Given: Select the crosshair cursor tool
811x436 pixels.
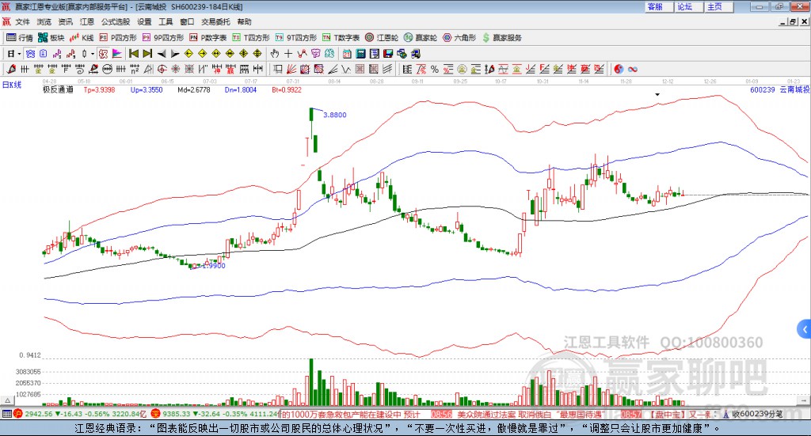Looking at the screenshot, I should point(288,54).
